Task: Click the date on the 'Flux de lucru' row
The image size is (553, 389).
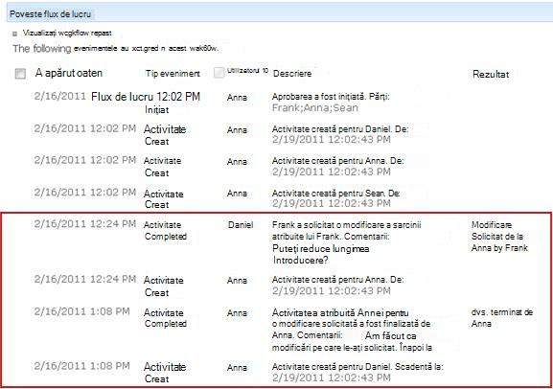Action: pyautogui.click(x=60, y=96)
